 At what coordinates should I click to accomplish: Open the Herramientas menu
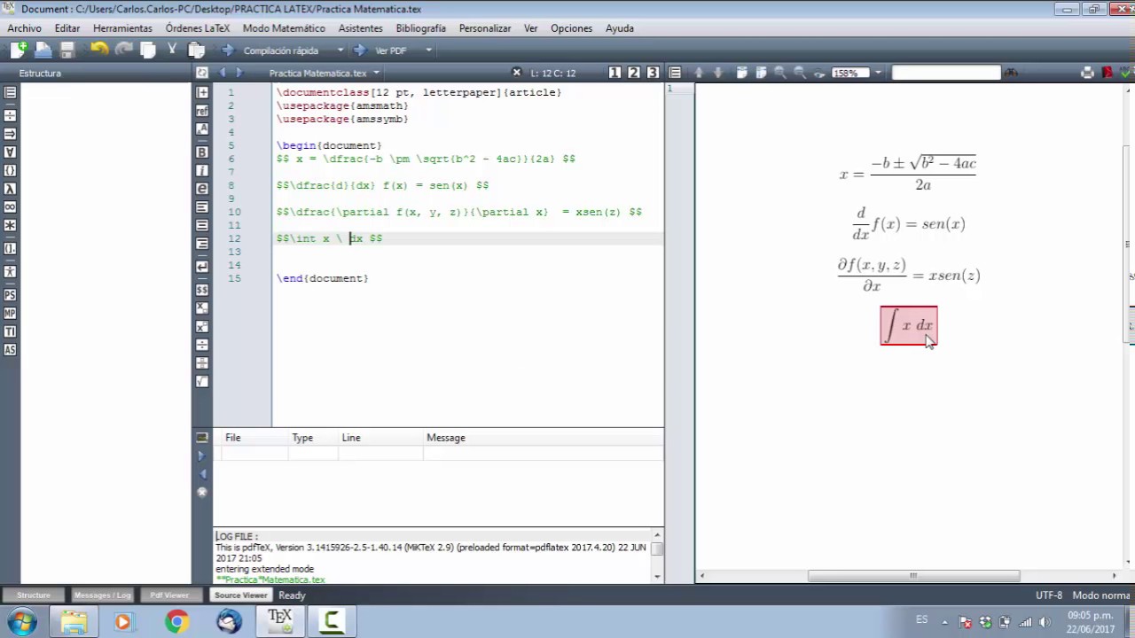[122, 28]
